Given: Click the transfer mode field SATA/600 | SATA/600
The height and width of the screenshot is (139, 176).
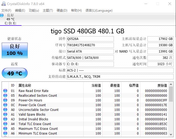Looking at the screenshot, I should click(90, 58).
